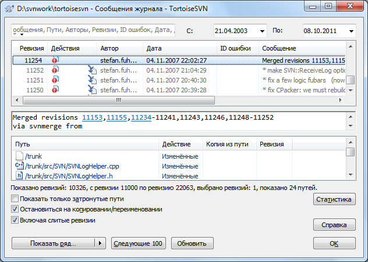Select revision 11250 in the log list

tap(179, 90)
